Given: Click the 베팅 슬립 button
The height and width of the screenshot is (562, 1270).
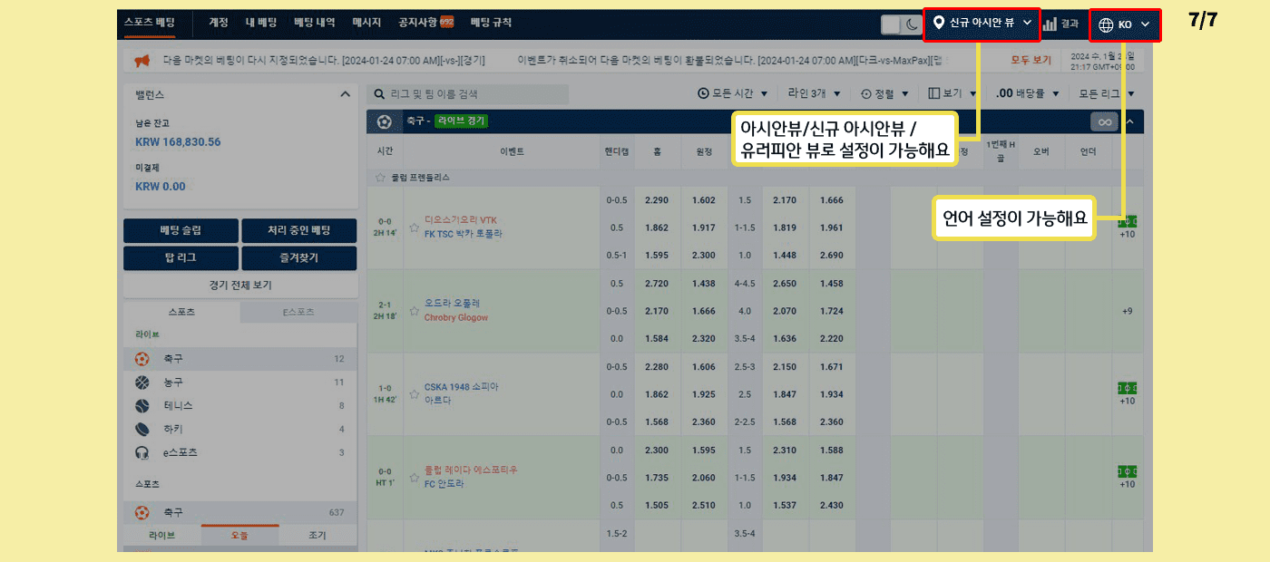Looking at the screenshot, I should coord(181,230).
